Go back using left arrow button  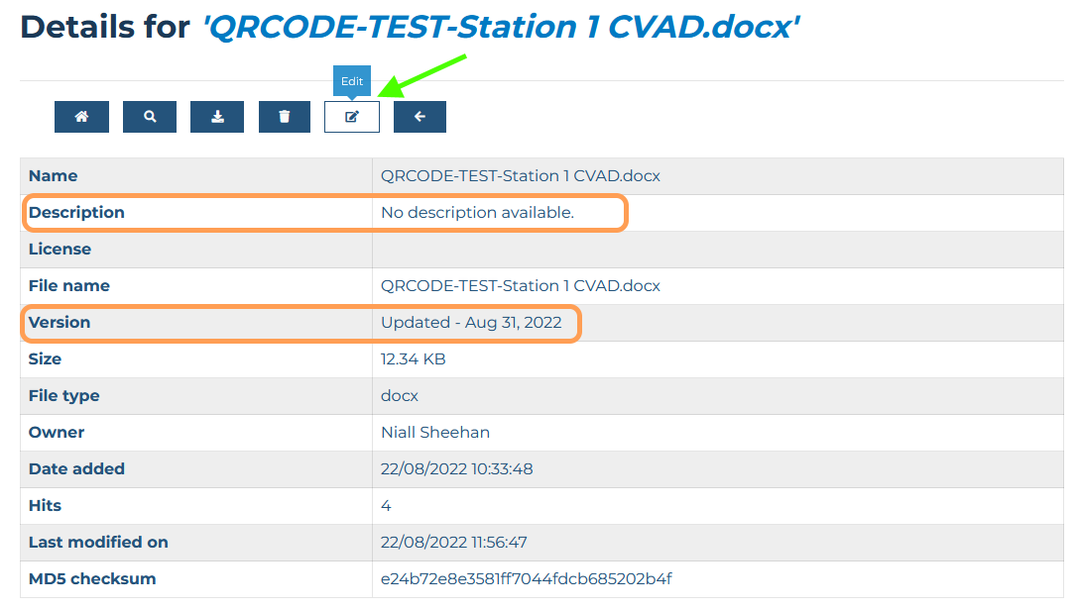pyautogui.click(x=420, y=116)
